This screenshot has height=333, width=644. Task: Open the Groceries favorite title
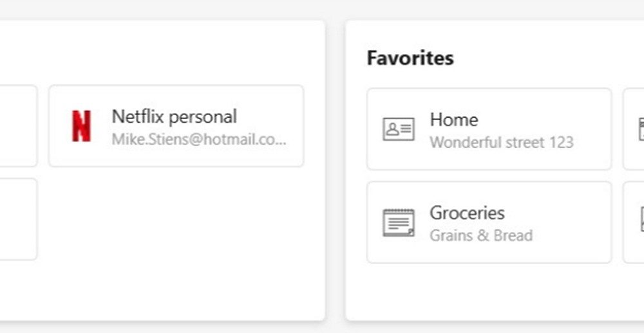click(467, 213)
